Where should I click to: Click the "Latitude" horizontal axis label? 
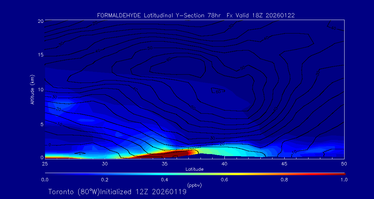tap(195, 169)
